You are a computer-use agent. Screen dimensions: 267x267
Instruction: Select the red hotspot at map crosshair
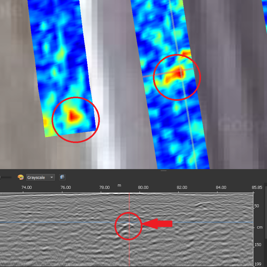(178, 74)
